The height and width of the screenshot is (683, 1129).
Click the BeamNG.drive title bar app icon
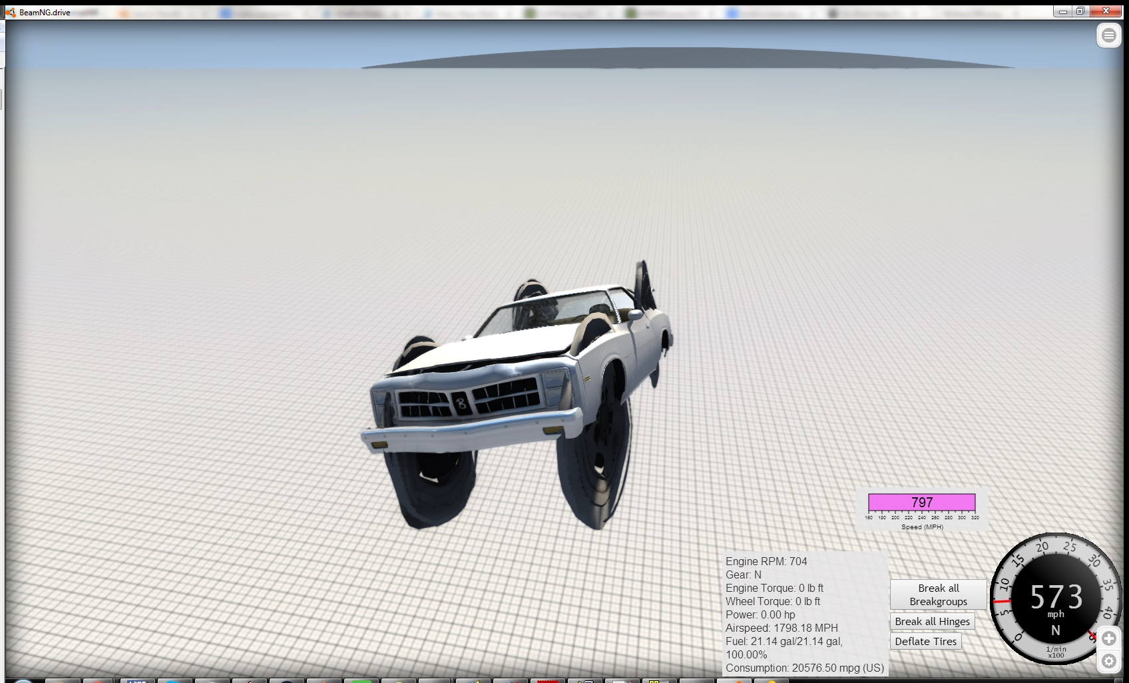point(10,12)
